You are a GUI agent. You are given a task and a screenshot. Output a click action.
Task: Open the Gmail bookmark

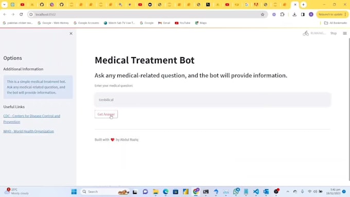point(164,23)
